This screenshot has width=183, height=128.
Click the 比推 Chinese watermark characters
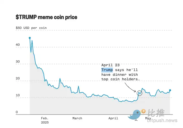tap(156, 113)
